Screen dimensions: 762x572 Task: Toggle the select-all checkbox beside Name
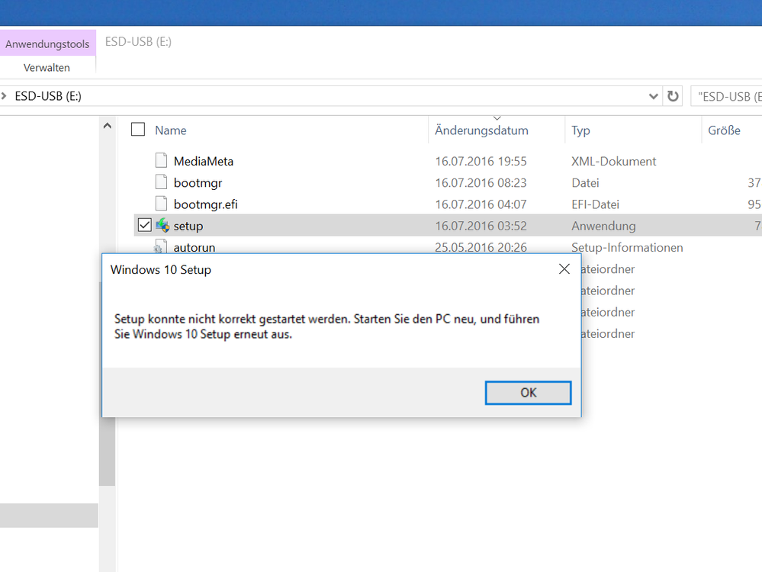tap(138, 130)
